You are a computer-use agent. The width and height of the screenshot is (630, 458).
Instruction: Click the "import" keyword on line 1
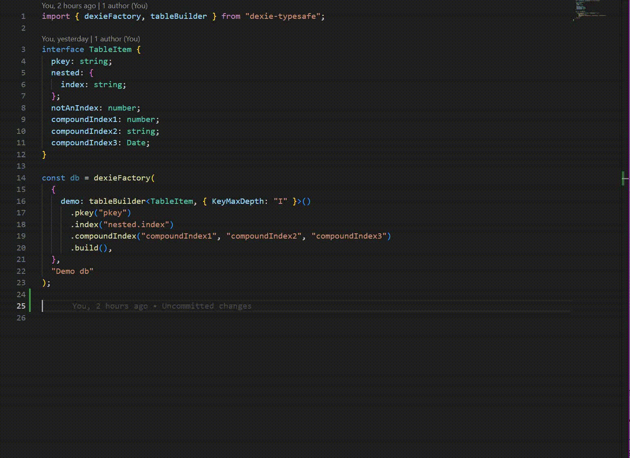(56, 16)
